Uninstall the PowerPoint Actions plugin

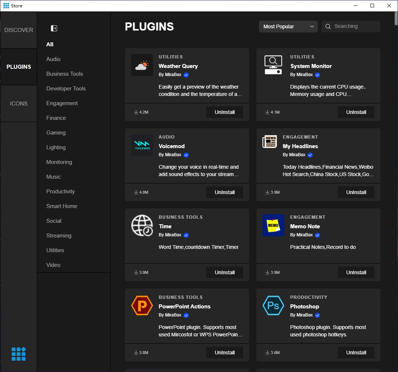tap(225, 353)
